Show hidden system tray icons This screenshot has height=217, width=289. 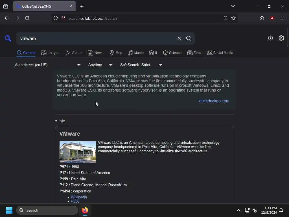click(238, 210)
